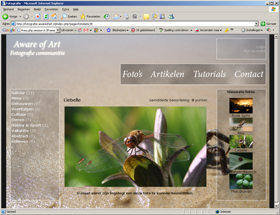Open Favorieten star icon
This screenshot has width=280, height=215.
(x=83, y=17)
